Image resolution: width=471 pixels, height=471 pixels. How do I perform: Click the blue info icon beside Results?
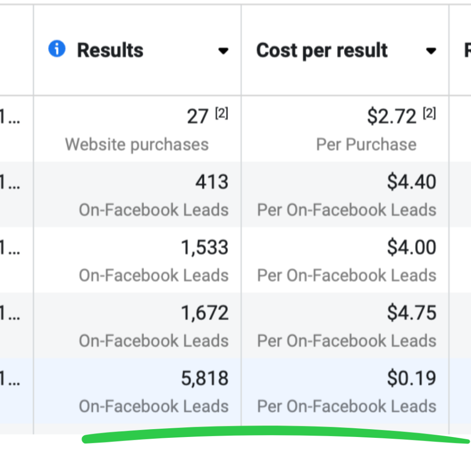(x=57, y=49)
